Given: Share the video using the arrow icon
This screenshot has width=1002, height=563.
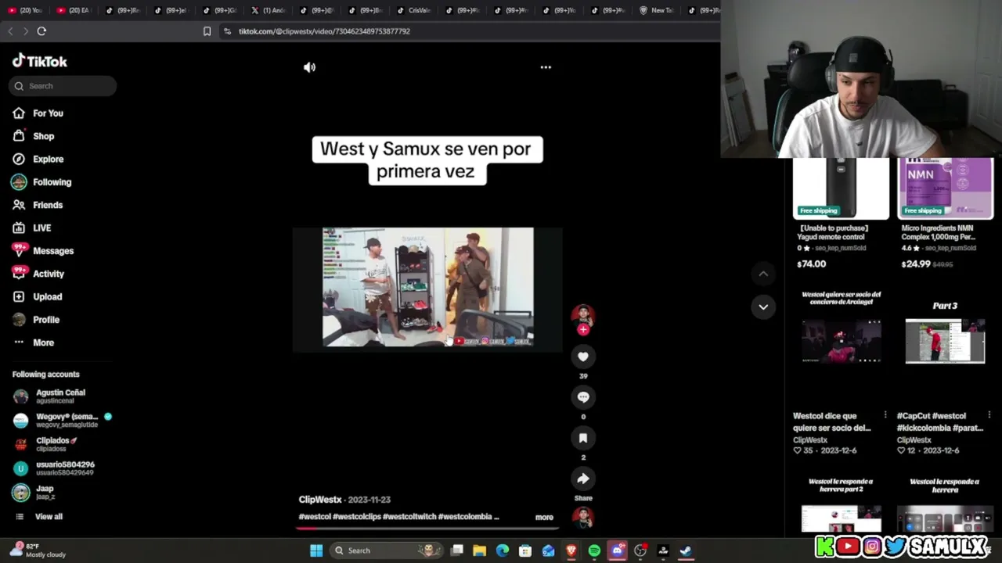Looking at the screenshot, I should click(x=583, y=479).
